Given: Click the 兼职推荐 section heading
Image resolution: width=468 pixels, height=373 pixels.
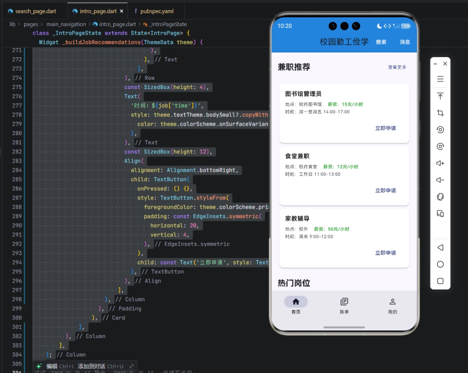Looking at the screenshot, I should [x=294, y=67].
